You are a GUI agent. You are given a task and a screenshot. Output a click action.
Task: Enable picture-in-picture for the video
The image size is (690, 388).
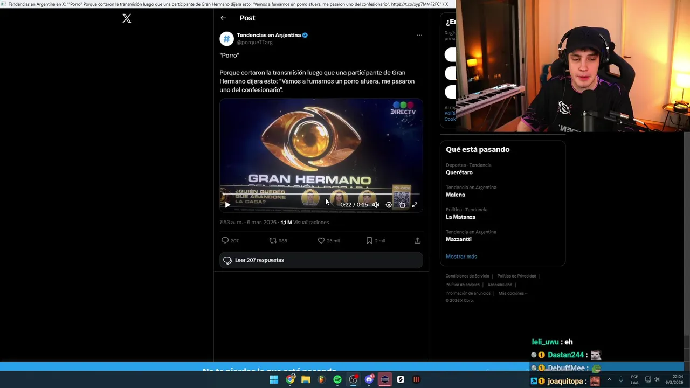point(402,205)
